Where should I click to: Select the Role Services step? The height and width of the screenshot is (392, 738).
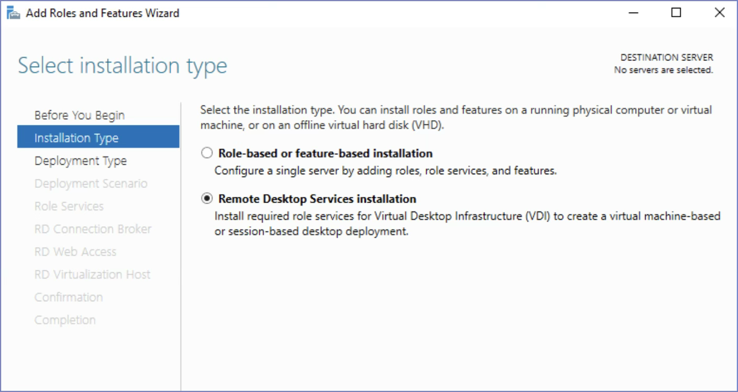pyautogui.click(x=69, y=206)
